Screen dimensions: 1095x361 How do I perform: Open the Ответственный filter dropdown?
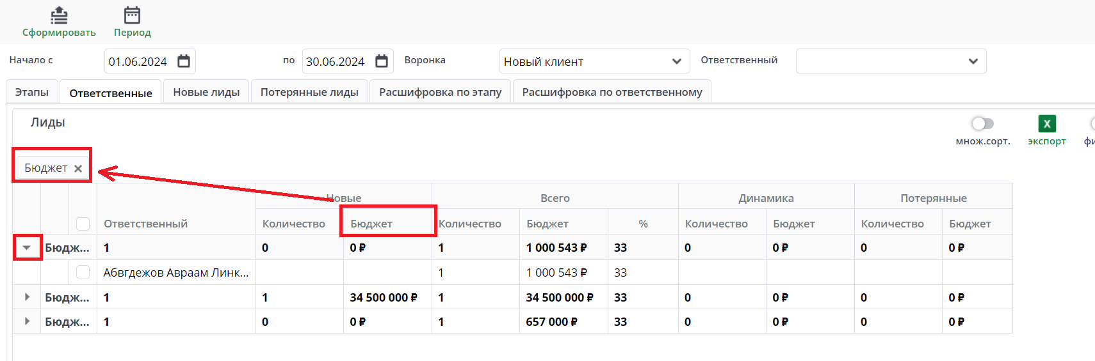(x=890, y=61)
